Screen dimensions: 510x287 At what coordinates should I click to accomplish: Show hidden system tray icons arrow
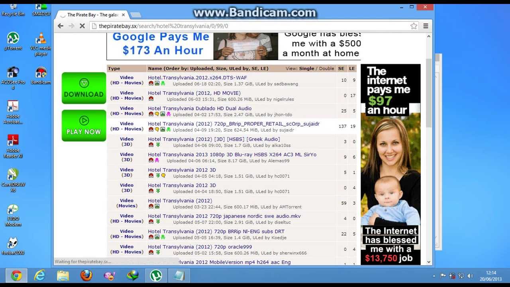pyautogui.click(x=434, y=276)
